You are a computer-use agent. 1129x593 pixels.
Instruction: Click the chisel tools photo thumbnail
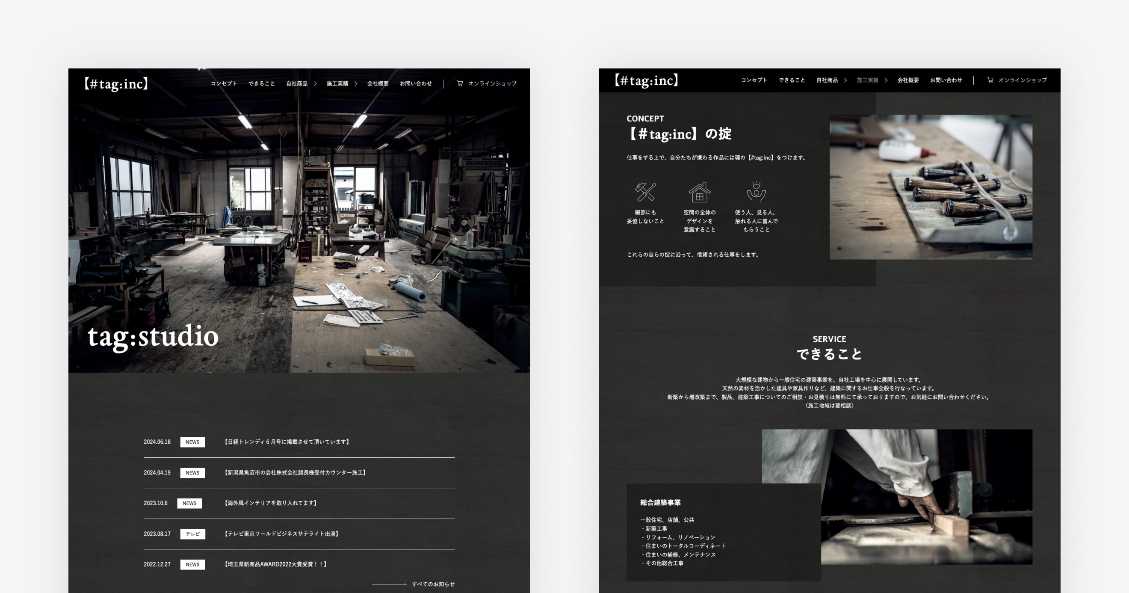click(931, 187)
